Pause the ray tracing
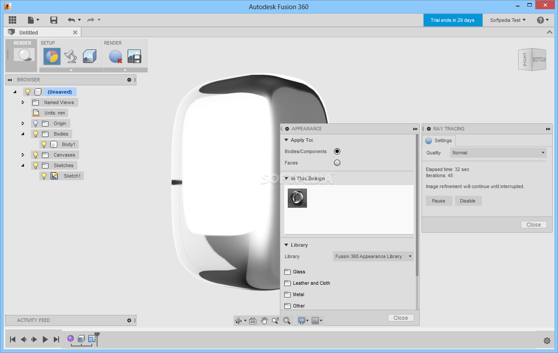This screenshot has width=558, height=353. pyautogui.click(x=439, y=201)
